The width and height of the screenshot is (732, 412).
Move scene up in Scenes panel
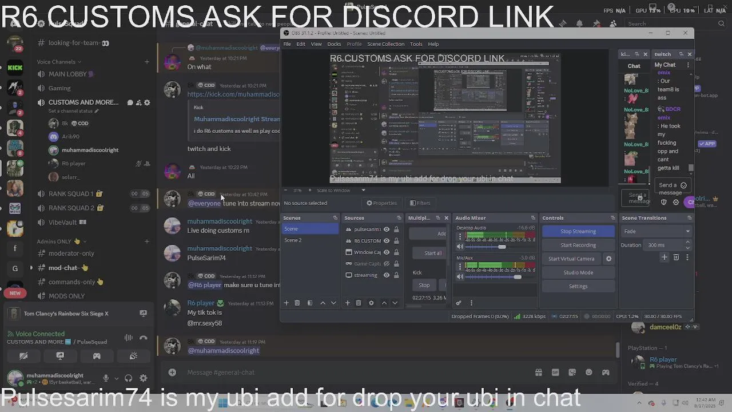[323, 303]
